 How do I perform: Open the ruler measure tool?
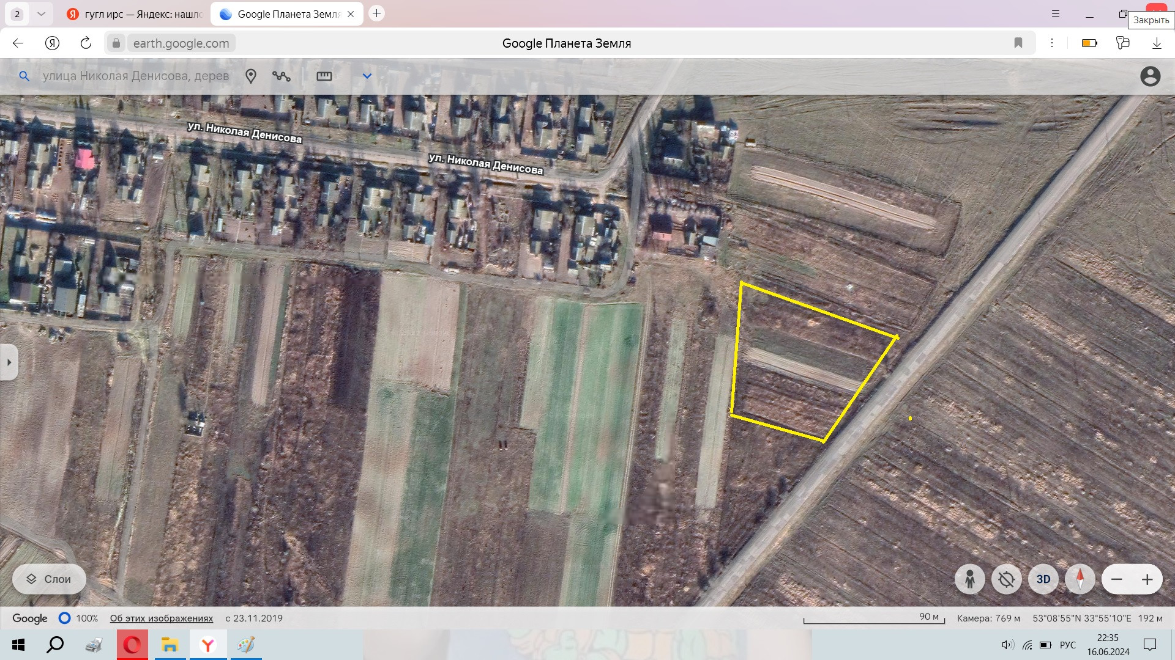[324, 76]
